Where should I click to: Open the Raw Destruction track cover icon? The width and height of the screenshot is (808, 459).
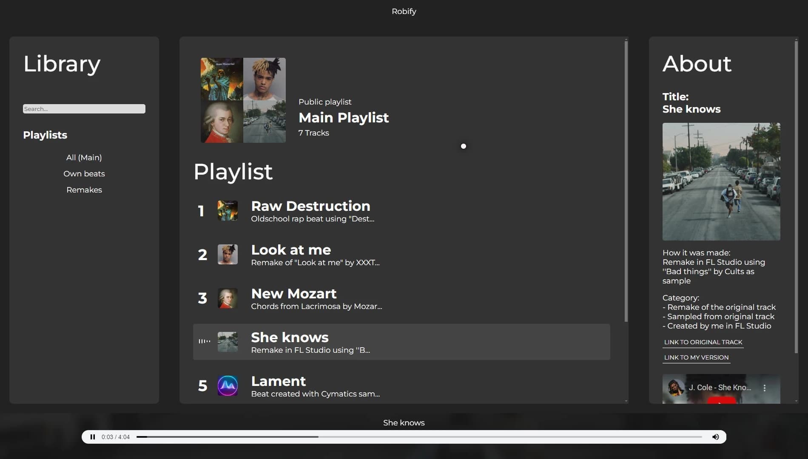[x=228, y=210]
